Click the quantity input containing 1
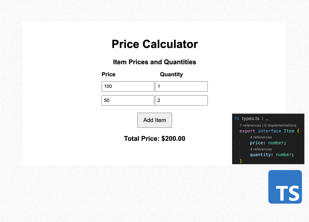 click(181, 86)
